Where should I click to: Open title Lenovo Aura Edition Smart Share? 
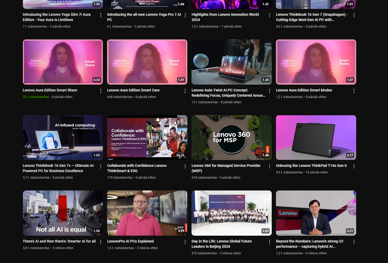pos(50,90)
